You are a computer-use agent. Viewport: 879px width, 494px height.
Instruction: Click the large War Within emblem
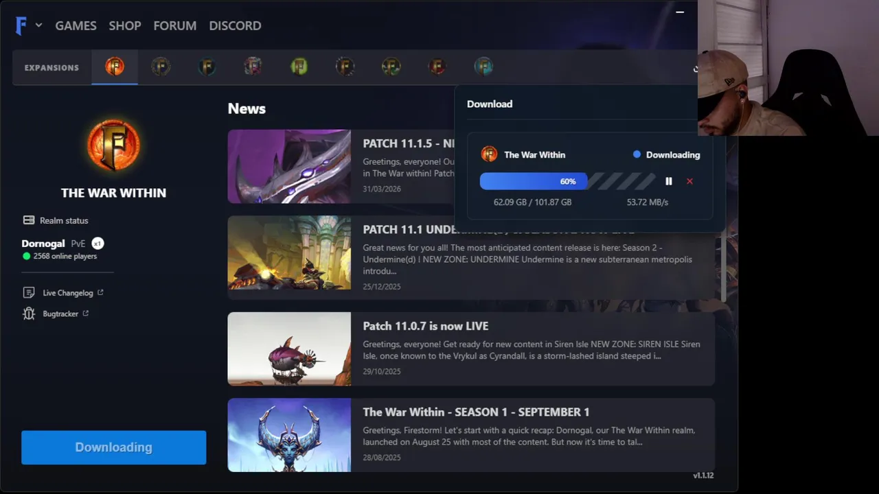coord(113,145)
